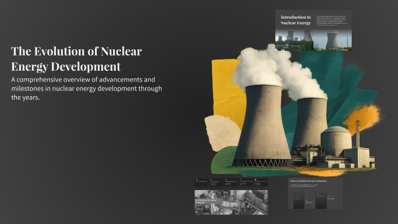Click the title 'The Evolution of Nuclear Energy Development'
Screen dimensions: 398x224
[76, 59]
